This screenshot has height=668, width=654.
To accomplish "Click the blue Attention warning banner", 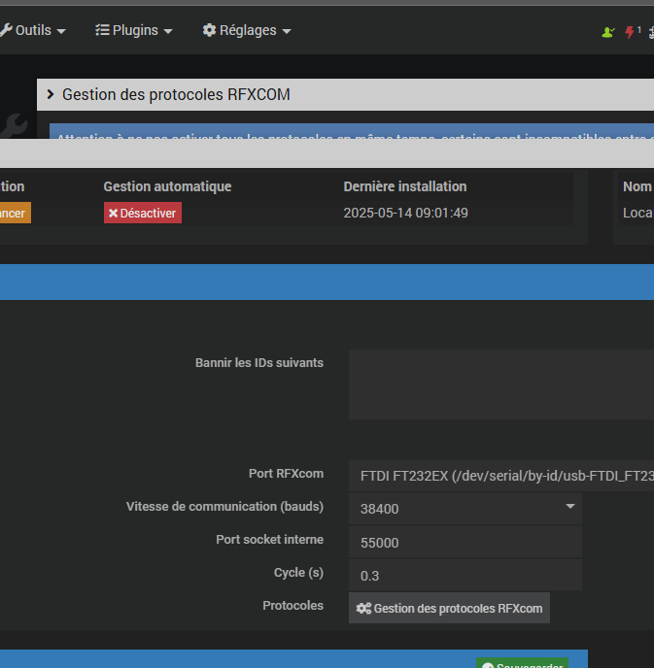I will point(350,137).
